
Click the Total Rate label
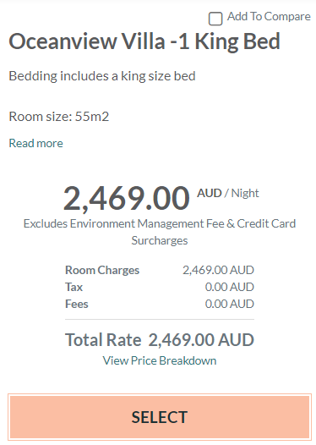coord(103,340)
